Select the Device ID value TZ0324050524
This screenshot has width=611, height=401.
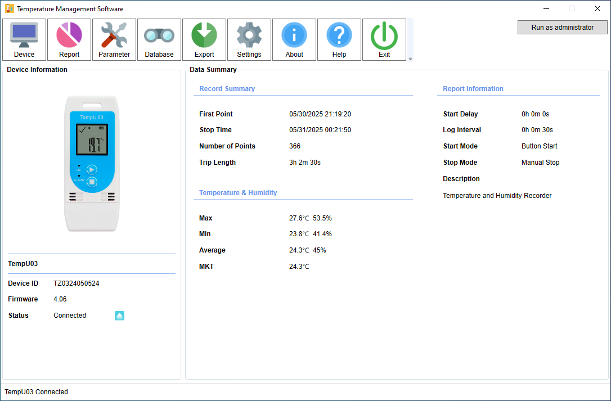click(x=77, y=283)
